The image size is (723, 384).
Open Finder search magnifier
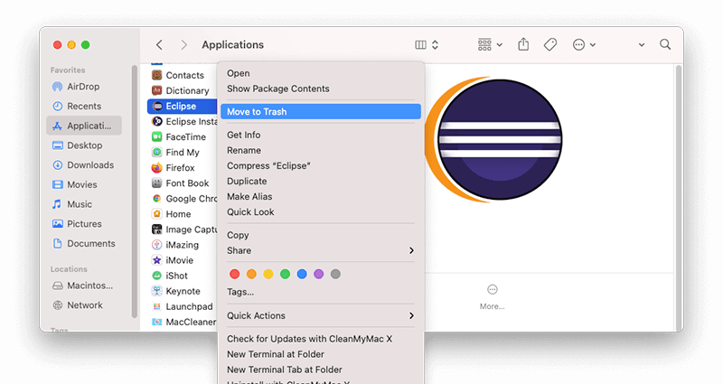click(665, 44)
